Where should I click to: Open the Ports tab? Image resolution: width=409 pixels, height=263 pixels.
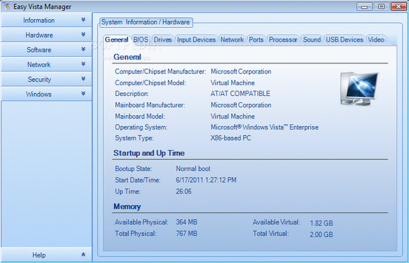click(256, 40)
